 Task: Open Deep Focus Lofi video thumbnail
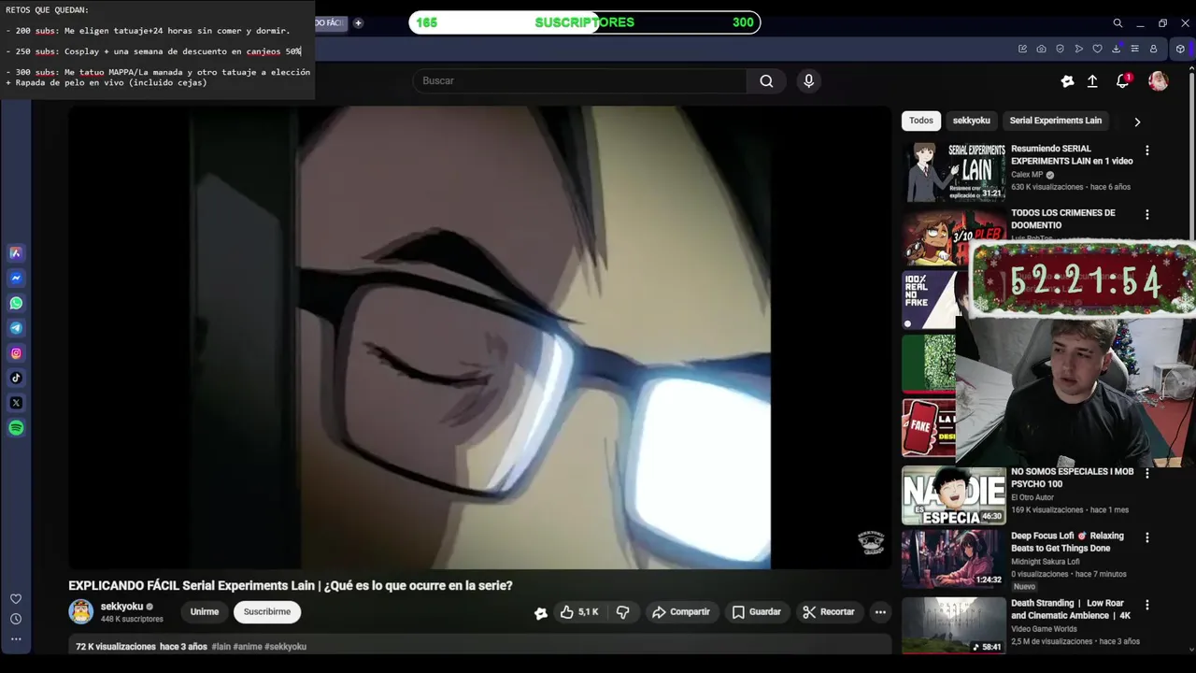[954, 560]
